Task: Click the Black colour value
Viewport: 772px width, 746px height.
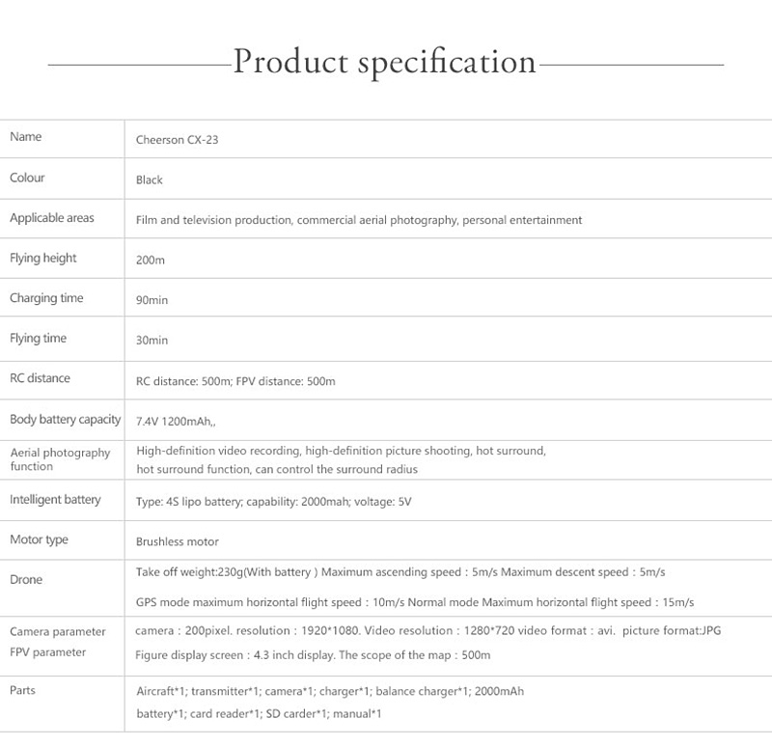Action: (x=150, y=180)
